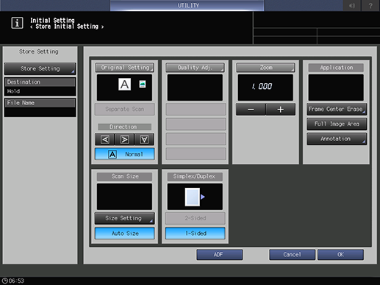Open Frame Center Erase settings
This screenshot has height=285, width=380.
(x=337, y=109)
